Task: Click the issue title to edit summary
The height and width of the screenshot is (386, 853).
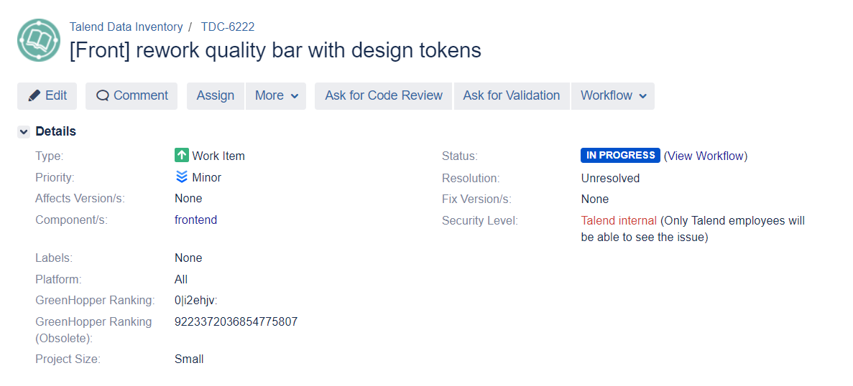Action: 275,50
